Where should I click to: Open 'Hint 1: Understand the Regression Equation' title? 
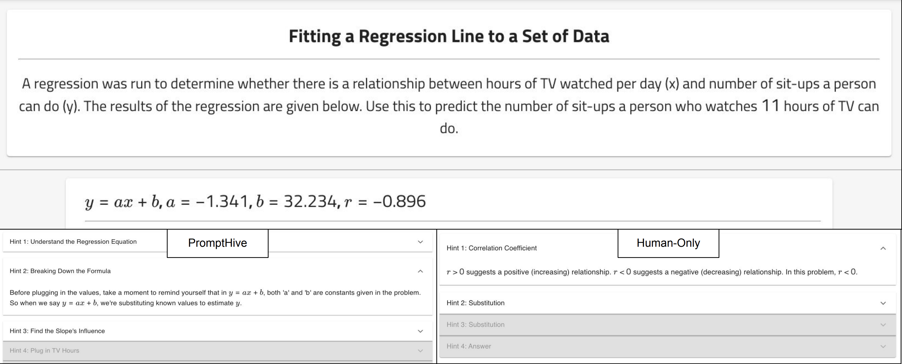click(73, 242)
